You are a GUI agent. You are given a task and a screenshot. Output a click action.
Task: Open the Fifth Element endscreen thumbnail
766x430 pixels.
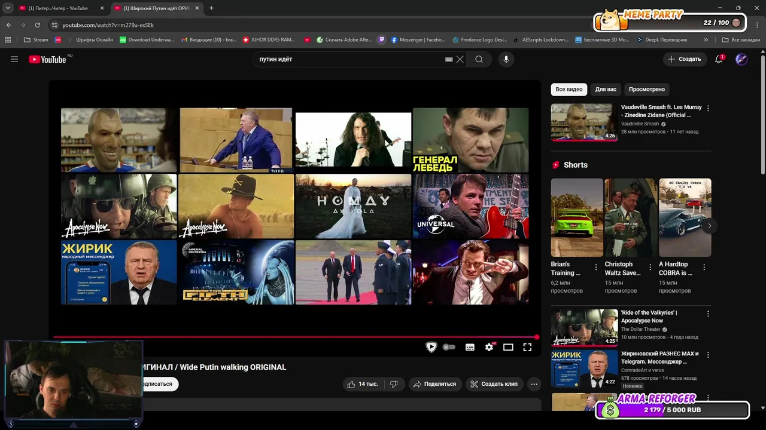236,272
